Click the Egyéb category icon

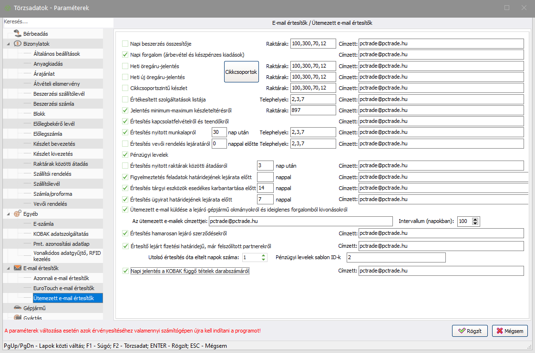pos(18,214)
